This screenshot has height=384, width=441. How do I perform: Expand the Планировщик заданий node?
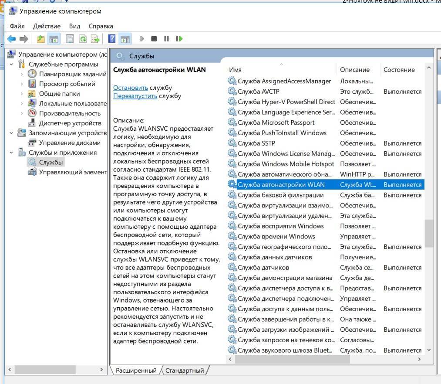coord(22,74)
